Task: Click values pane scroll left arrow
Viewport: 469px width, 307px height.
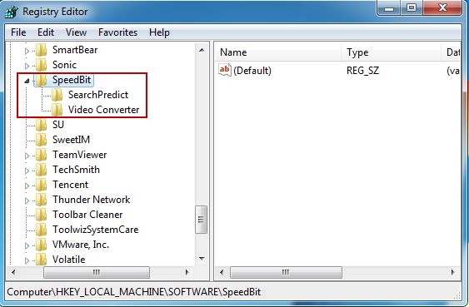Action: click(222, 272)
